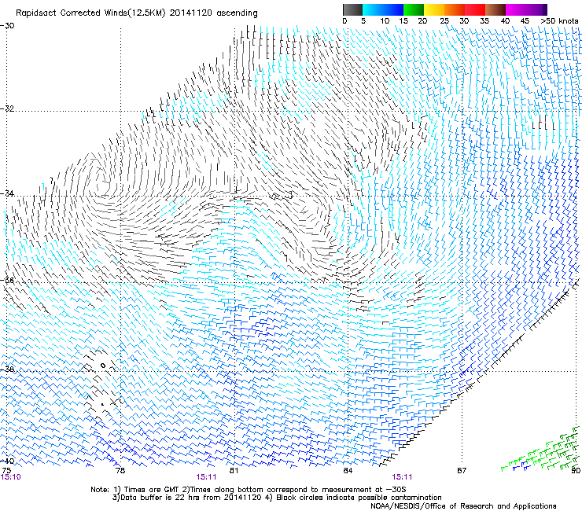This screenshot has width=582, height=511.
Task: Click the red 30–35 knots legend segment
Action: (x=475, y=9)
